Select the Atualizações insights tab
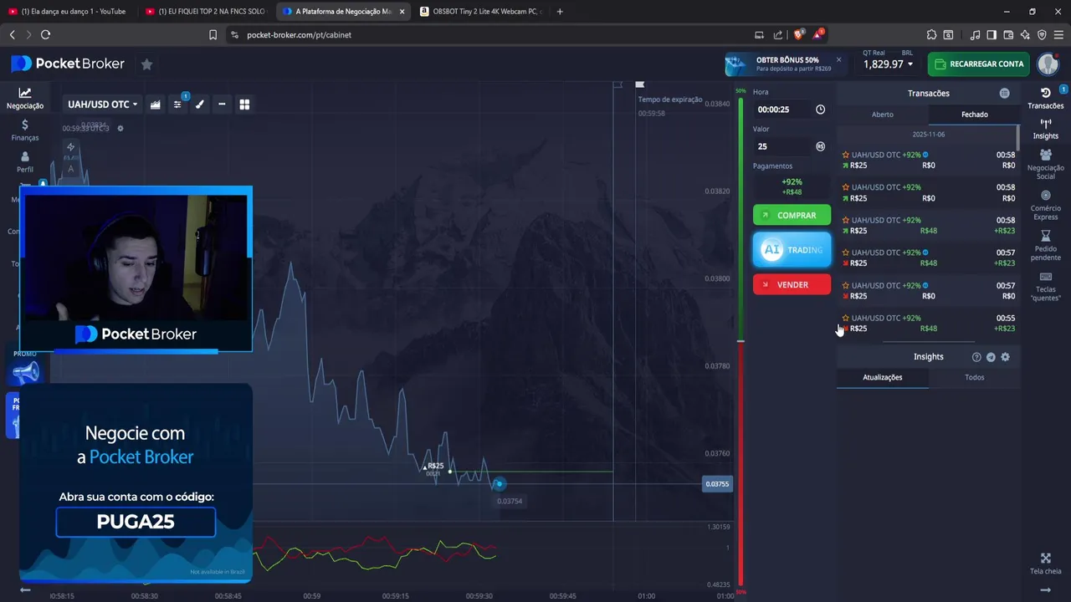1071x602 pixels. pos(883,377)
